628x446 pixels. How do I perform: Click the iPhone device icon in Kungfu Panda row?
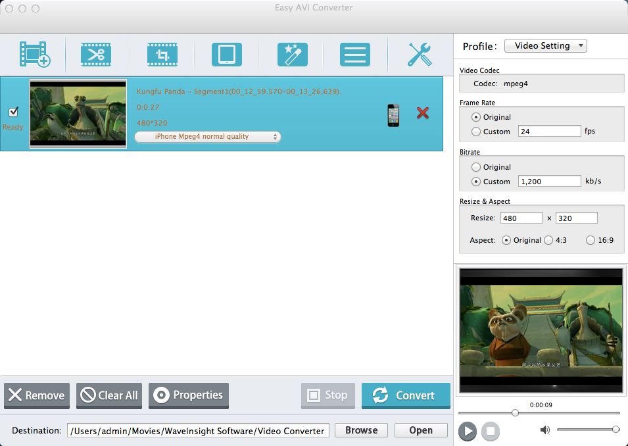coord(393,115)
